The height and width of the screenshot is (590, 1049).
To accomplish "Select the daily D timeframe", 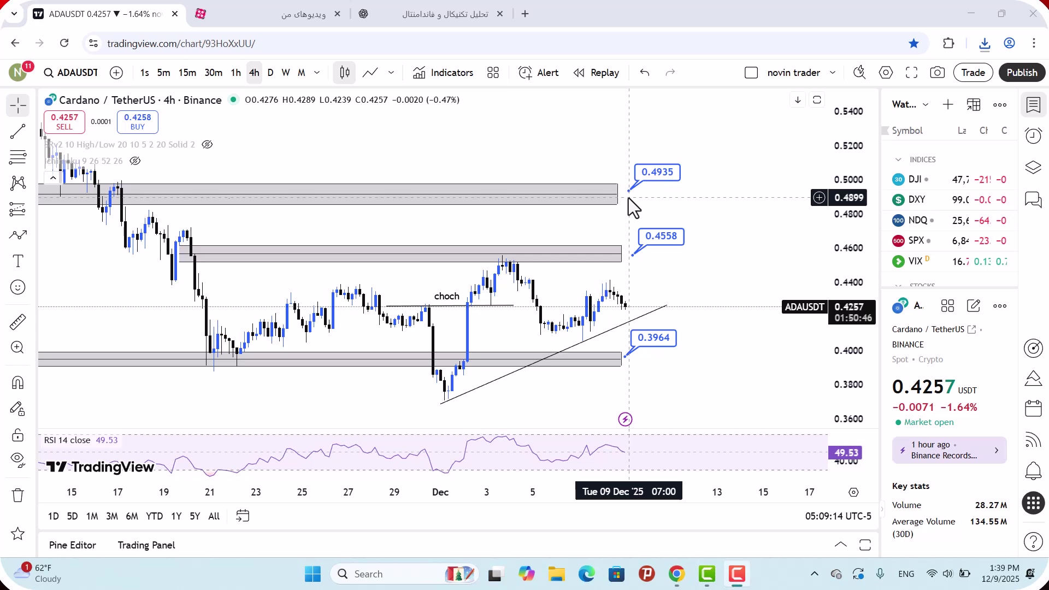I will pyautogui.click(x=270, y=73).
